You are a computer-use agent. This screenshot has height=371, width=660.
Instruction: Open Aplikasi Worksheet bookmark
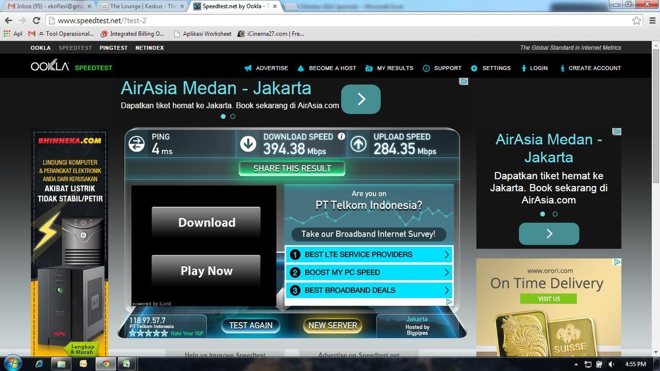click(x=203, y=33)
